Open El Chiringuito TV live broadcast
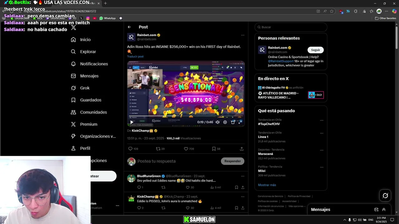Viewport: 399px width, 224px height. [291, 93]
